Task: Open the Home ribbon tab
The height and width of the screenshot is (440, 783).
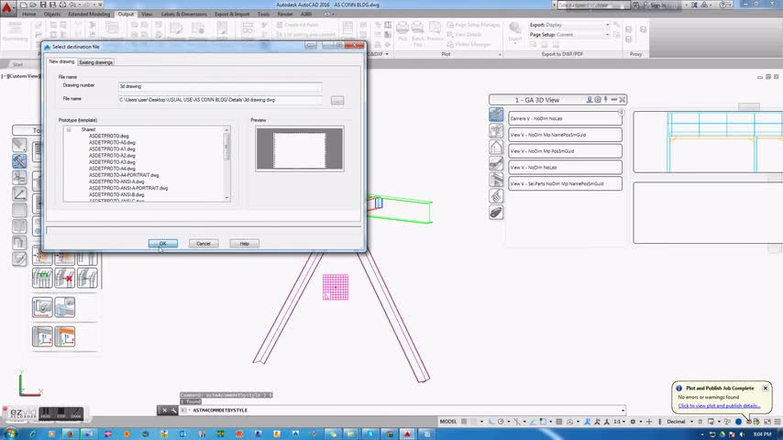Action: [29, 14]
